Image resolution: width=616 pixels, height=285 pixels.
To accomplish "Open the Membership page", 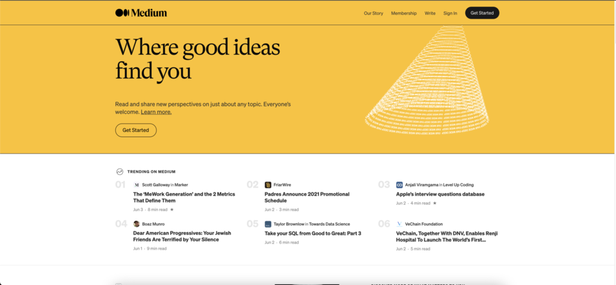I will point(403,13).
